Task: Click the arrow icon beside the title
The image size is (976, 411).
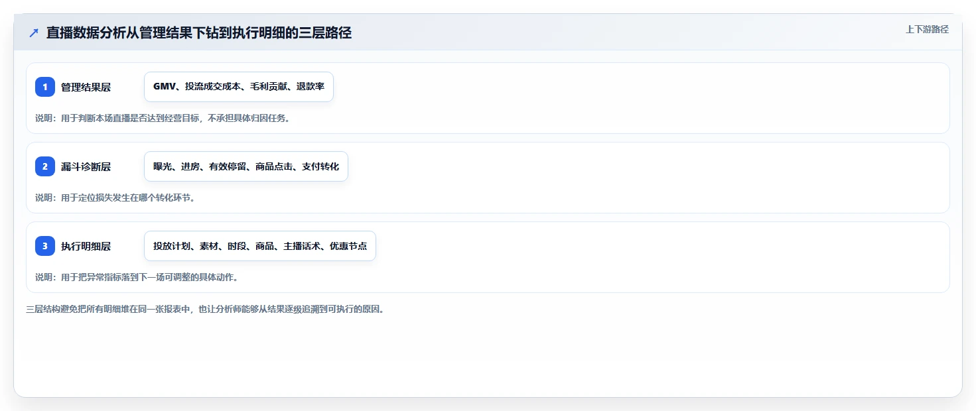Action: click(x=34, y=33)
